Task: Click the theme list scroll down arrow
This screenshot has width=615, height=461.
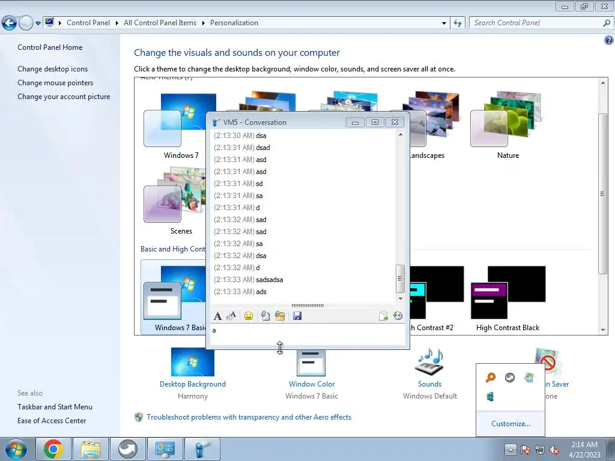Action: pos(603,330)
